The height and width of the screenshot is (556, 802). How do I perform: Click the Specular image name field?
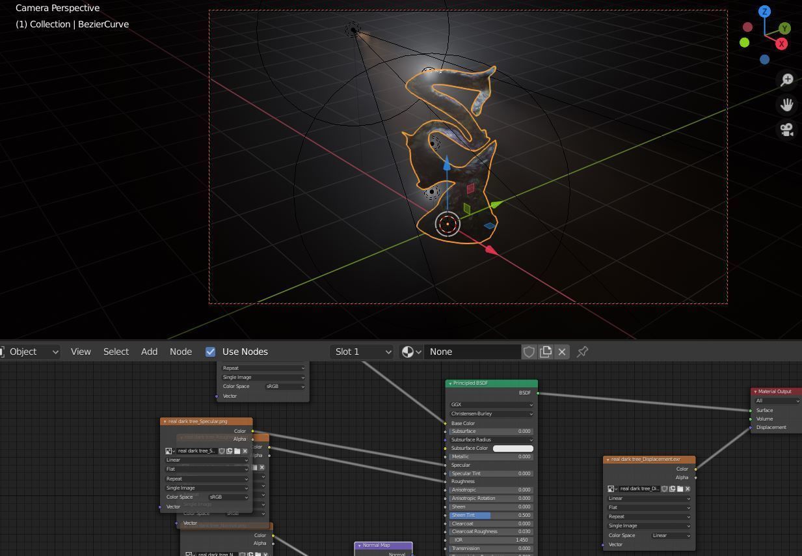196,451
